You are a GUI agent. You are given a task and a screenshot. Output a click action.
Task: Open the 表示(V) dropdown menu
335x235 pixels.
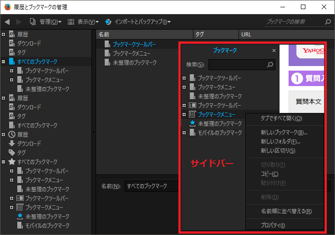point(88,21)
